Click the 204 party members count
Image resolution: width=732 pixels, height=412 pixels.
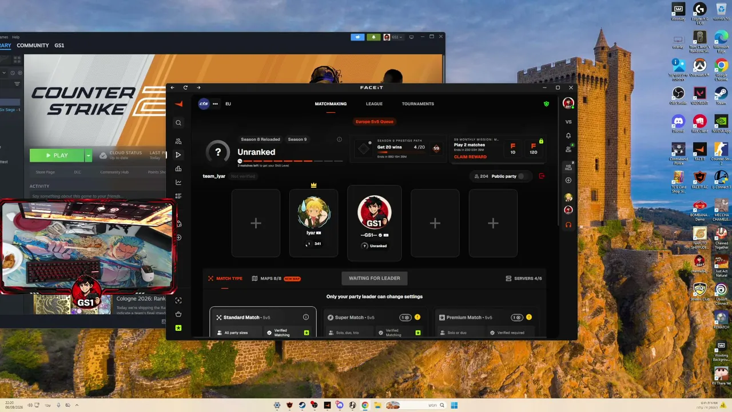tap(482, 176)
